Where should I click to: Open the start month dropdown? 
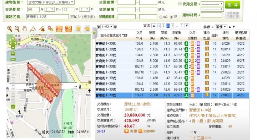click(x=50, y=10)
